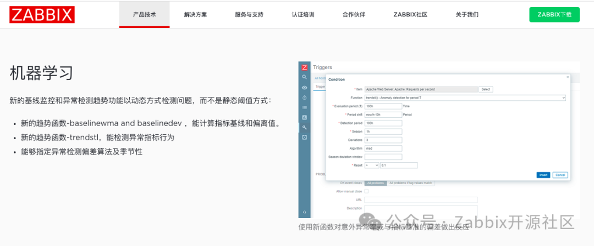Open 产品技术 menu item
The image size is (594, 246).
[144, 15]
